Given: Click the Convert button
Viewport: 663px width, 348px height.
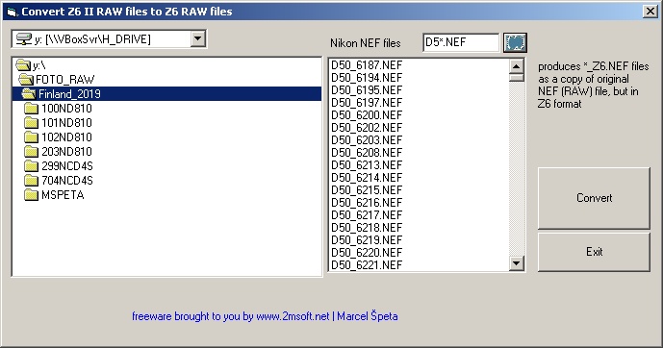Looking at the screenshot, I should click(594, 198).
